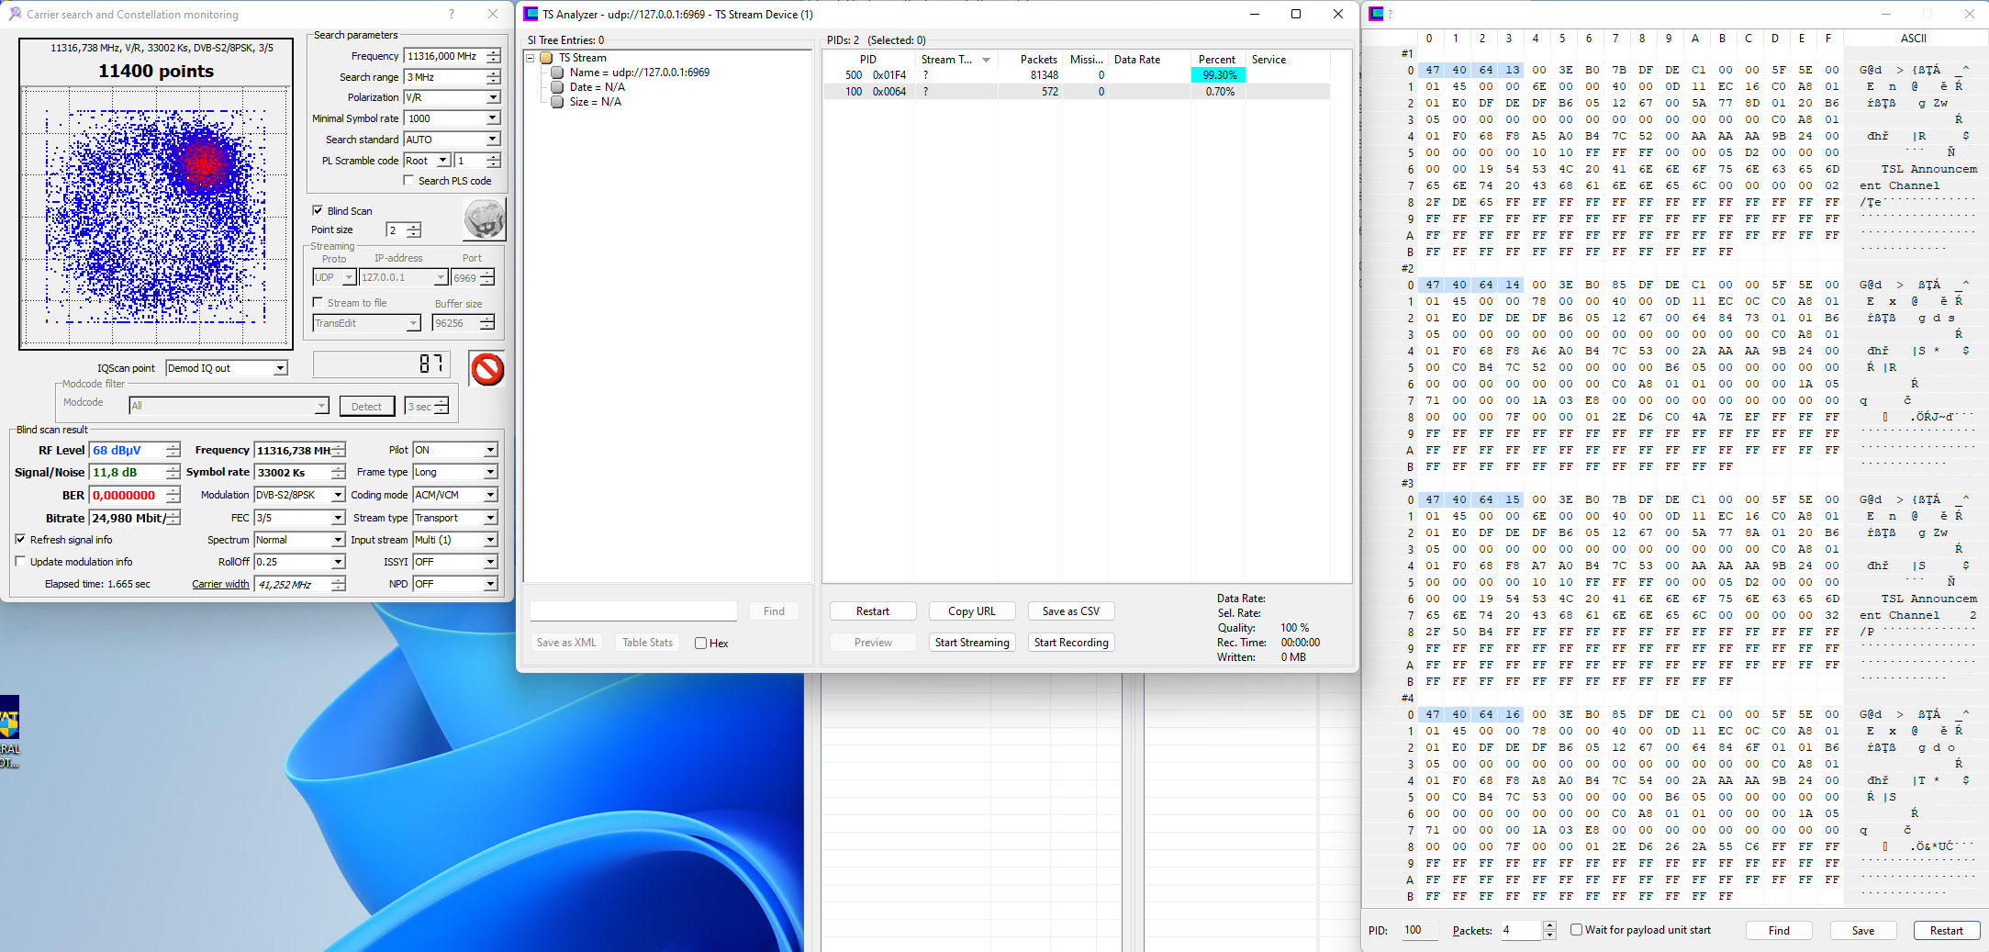Open the Coding mode ACM/VCM dropdown

(x=491, y=495)
